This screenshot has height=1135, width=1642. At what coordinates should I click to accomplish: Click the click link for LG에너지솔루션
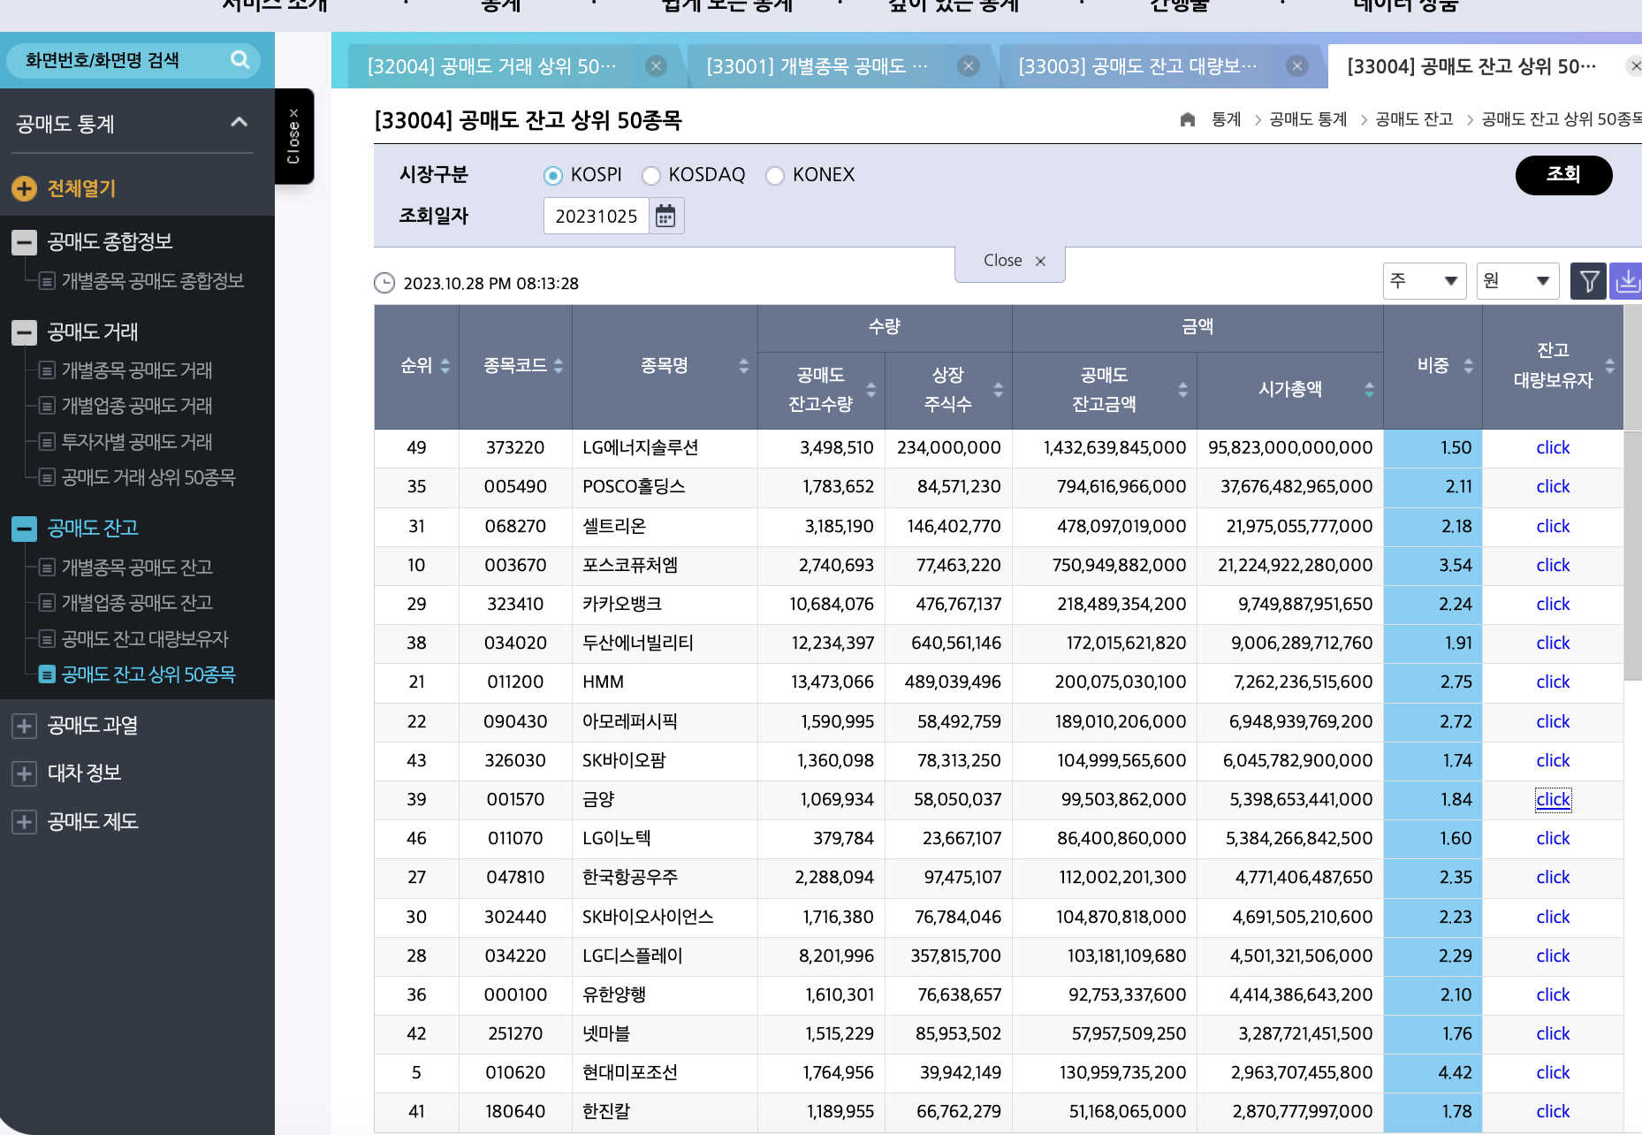(x=1553, y=448)
